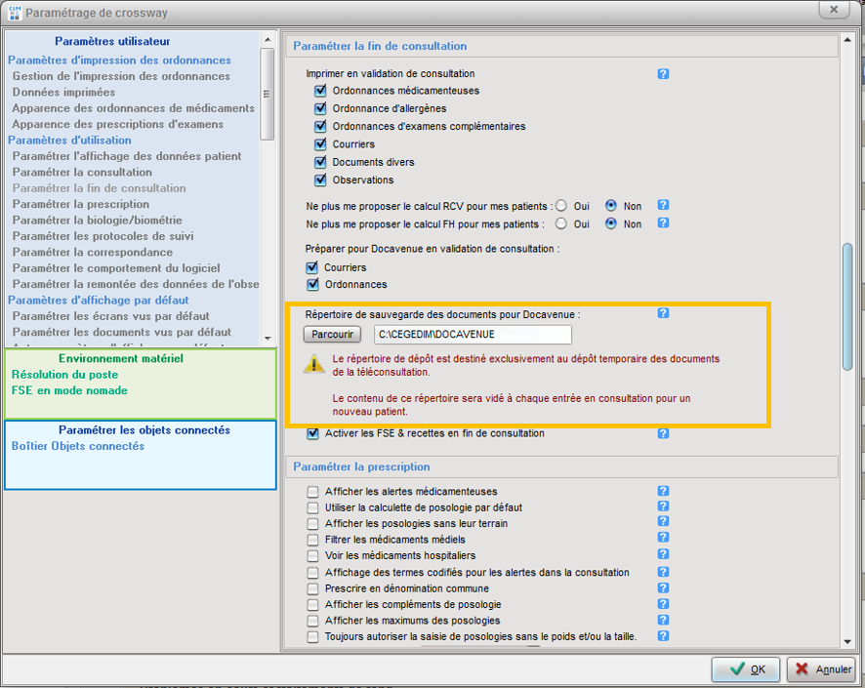The height and width of the screenshot is (688, 865).
Task: Confirm settings with the OK button
Action: tap(746, 669)
